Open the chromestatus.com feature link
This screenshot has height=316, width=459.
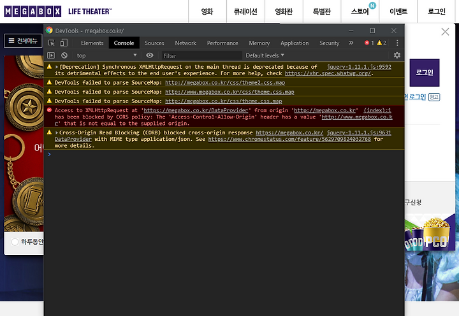[289, 139]
